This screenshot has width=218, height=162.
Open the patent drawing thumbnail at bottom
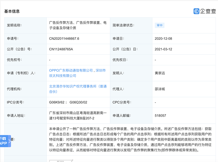click(x=61, y=161)
